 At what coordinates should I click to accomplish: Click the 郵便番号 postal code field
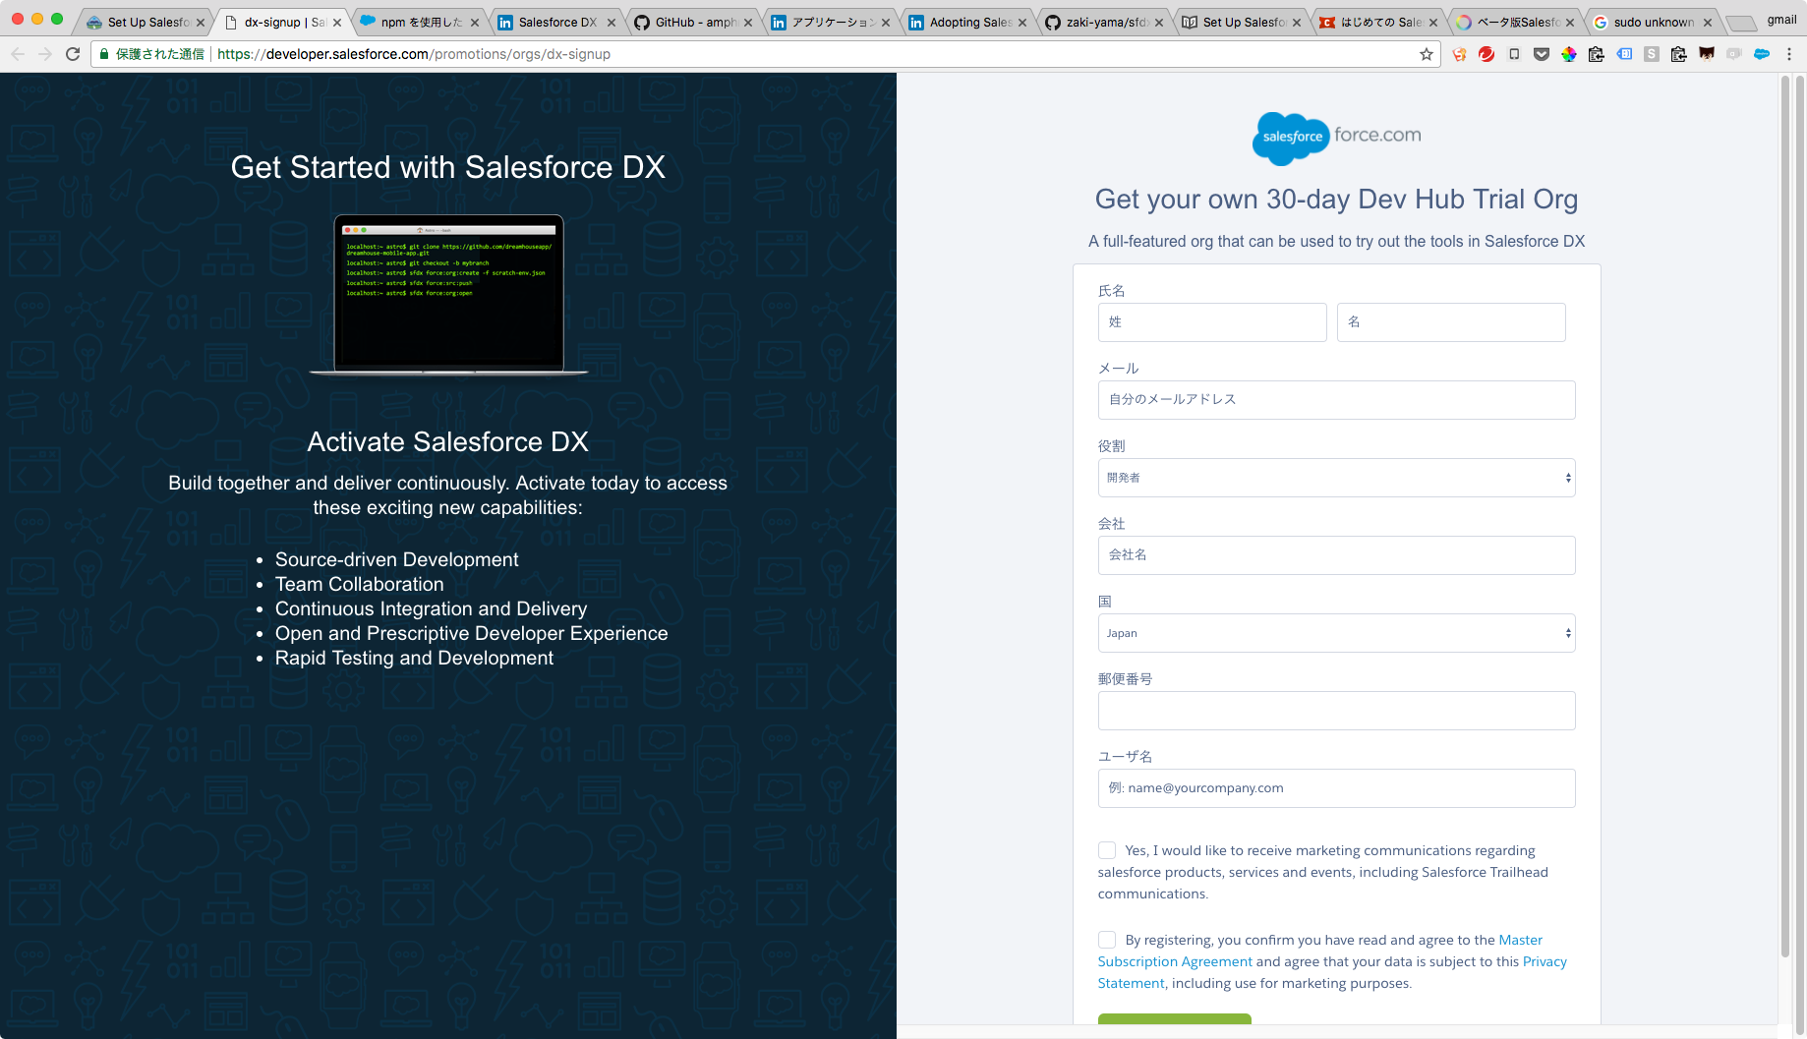click(1336, 711)
